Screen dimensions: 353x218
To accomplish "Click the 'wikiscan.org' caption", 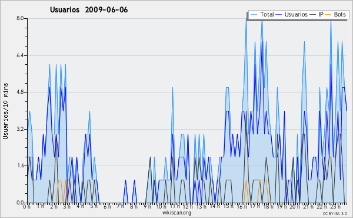I will [x=176, y=213].
